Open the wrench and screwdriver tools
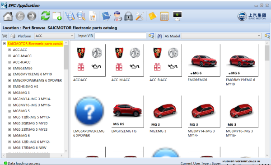The image size is (271, 165). [x=140, y=16]
